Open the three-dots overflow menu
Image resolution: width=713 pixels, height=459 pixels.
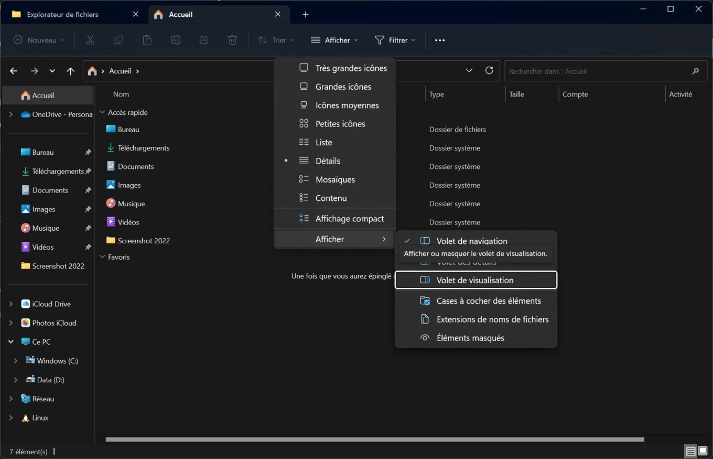pyautogui.click(x=440, y=40)
